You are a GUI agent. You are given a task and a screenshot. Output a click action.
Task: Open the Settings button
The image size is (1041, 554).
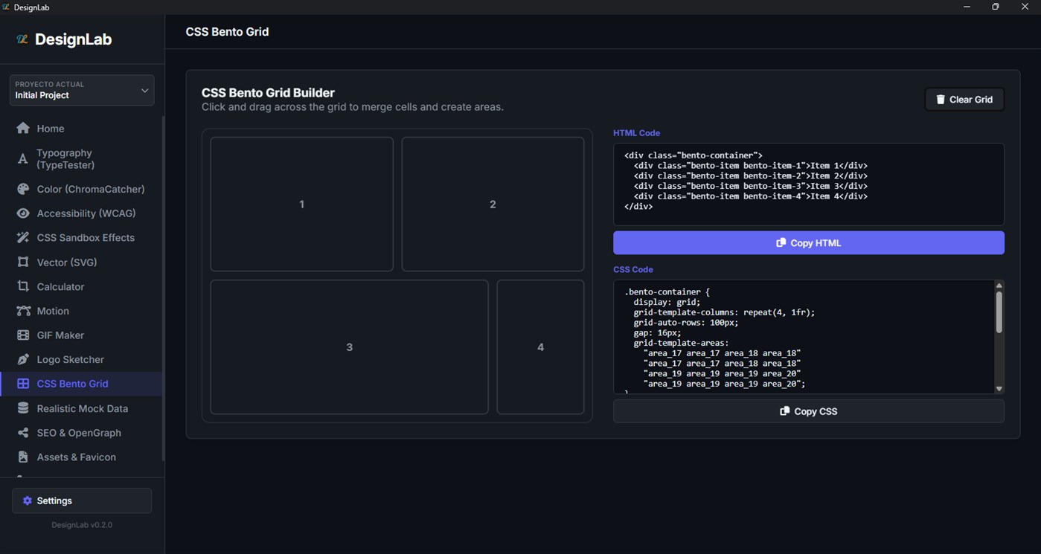pos(82,500)
